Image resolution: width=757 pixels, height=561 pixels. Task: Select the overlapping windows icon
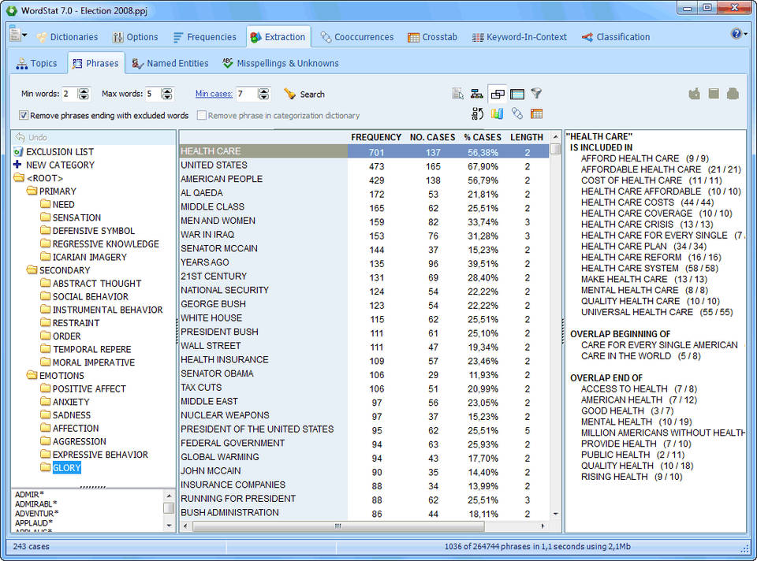(497, 94)
